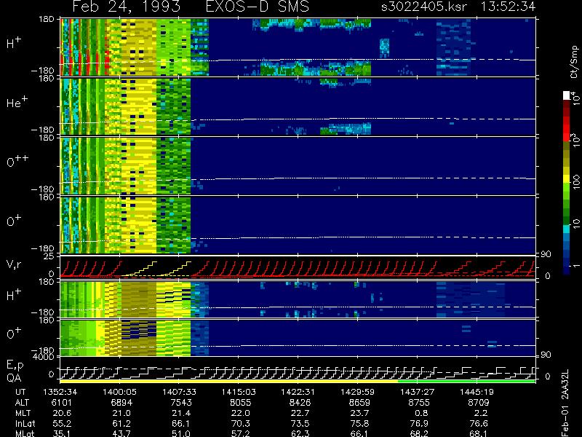Image resolution: width=582 pixels, height=437 pixels.
Task: Click MLT value '20.6'
Action: 62,413
